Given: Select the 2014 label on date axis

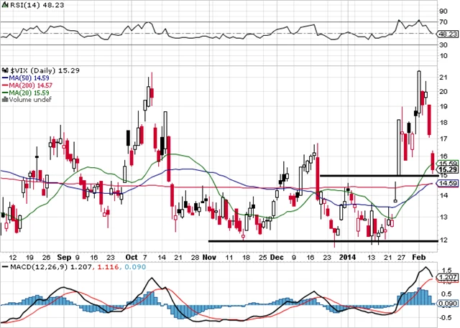Looking at the screenshot, I should pos(348,256).
